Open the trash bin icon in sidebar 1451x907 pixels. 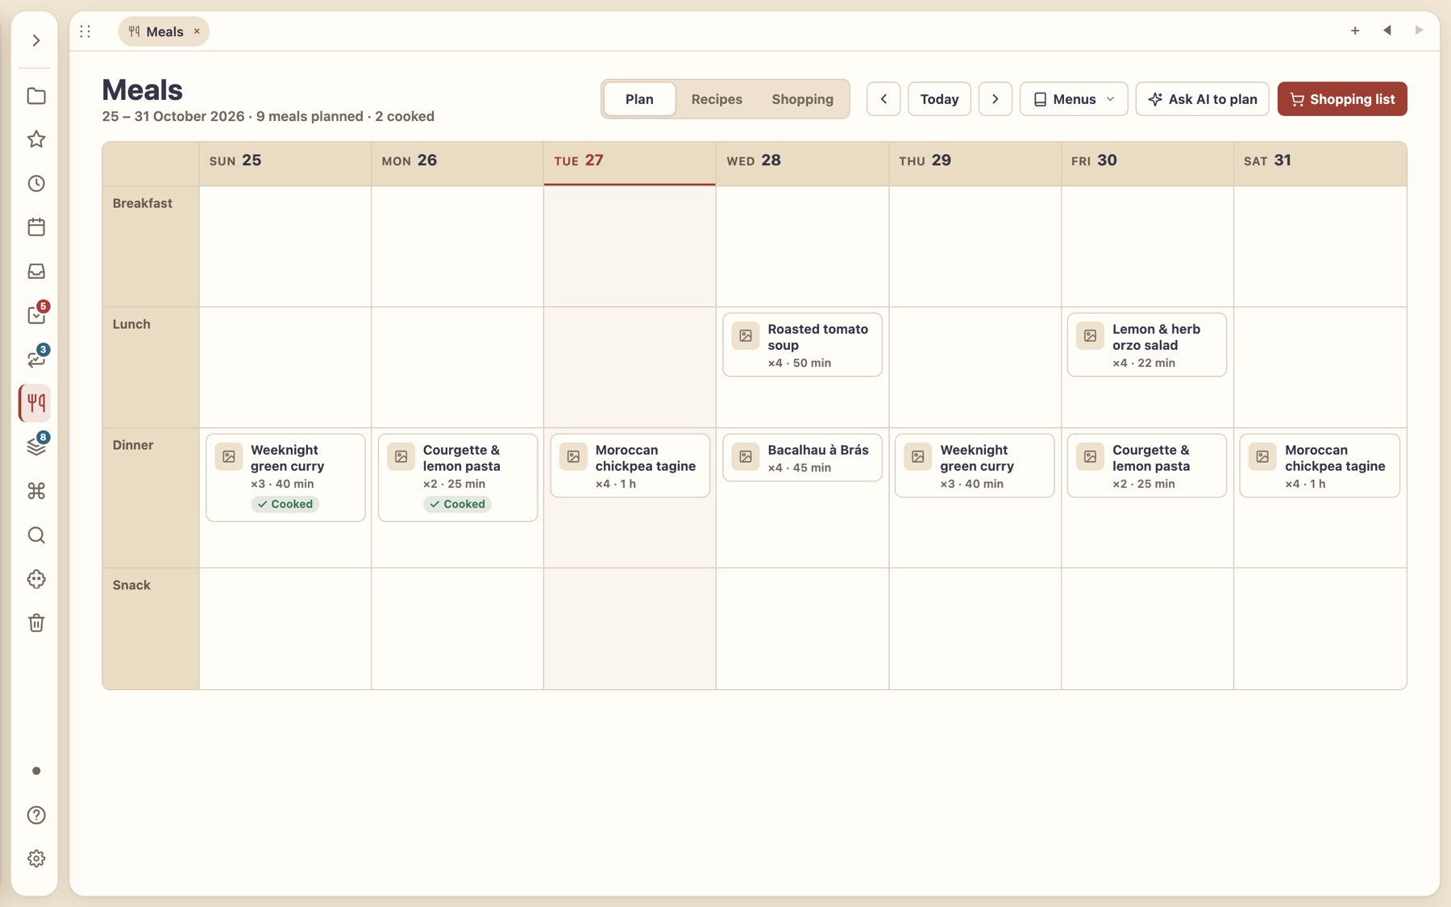pos(36,623)
